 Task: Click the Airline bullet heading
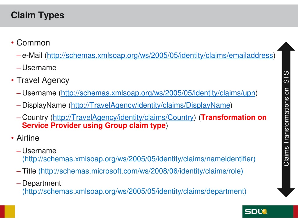coord(28,138)
